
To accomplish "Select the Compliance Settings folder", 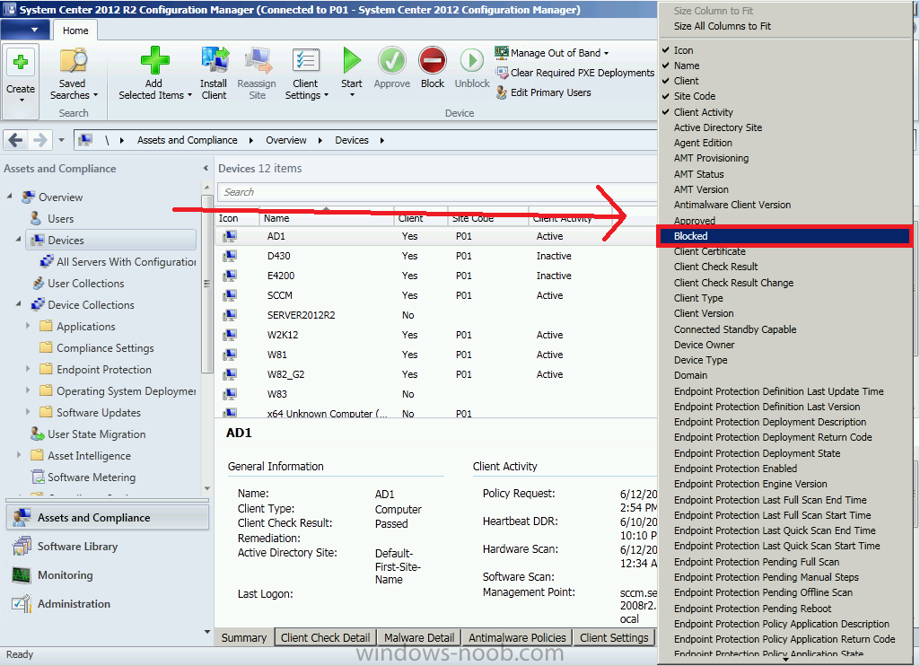I will coord(97,348).
